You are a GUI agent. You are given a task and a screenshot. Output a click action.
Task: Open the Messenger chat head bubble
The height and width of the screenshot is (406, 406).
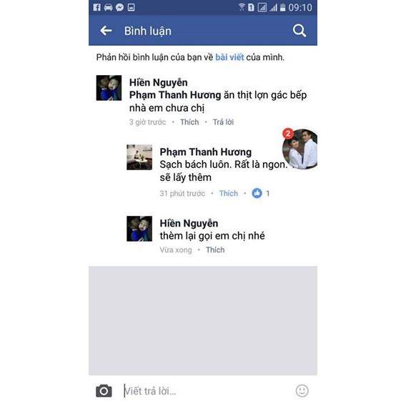pos(299,149)
